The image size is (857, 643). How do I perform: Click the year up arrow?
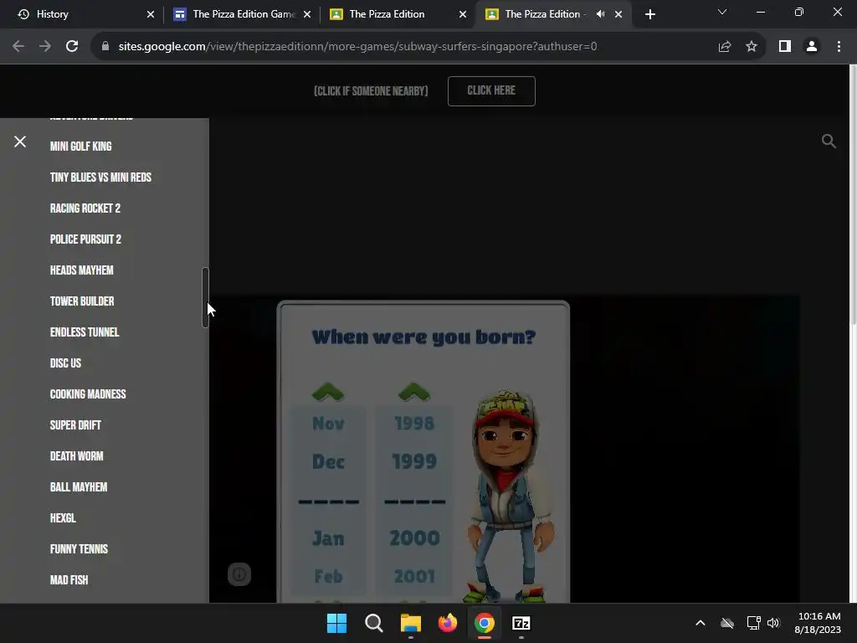[414, 392]
